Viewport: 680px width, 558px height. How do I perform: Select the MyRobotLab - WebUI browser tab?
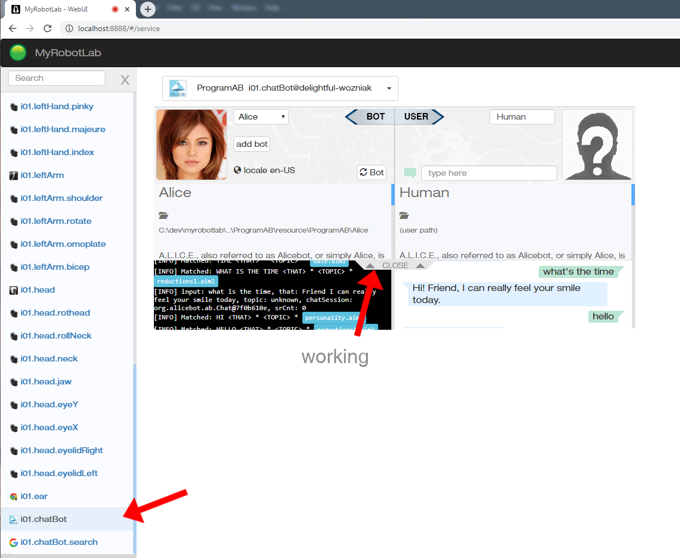point(69,9)
